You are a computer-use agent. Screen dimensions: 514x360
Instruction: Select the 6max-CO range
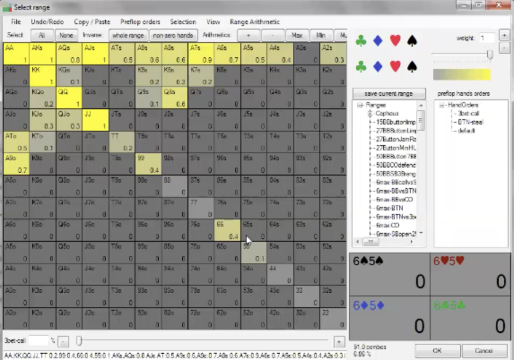point(388,225)
